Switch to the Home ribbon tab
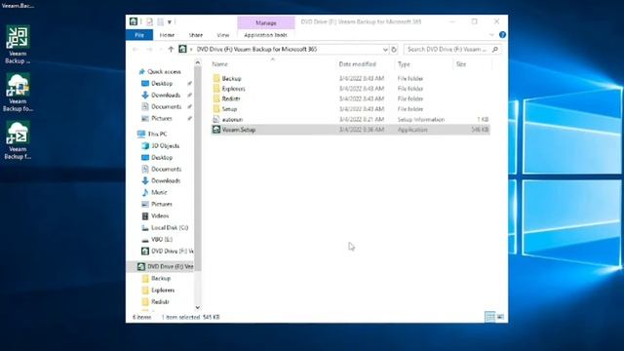This screenshot has width=624, height=351. pos(167,35)
